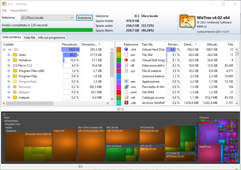Click the .vdi VirtualBox cube icon
The image size is (241, 170).
coord(126,60)
